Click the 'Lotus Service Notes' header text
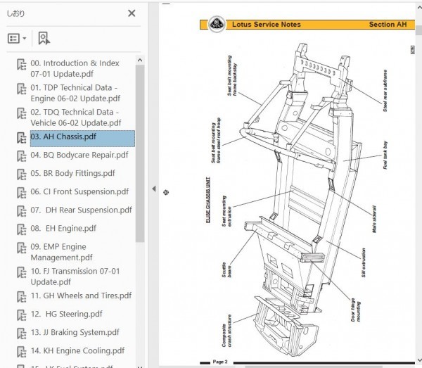This screenshot has height=368, width=422. (266, 25)
